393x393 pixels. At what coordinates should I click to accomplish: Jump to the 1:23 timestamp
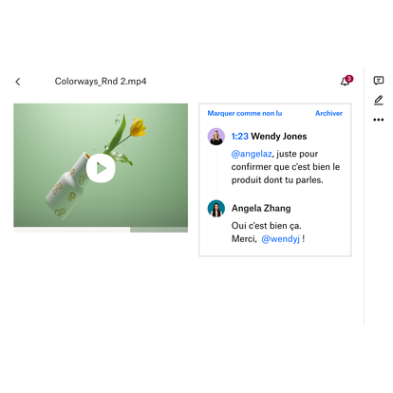pos(239,137)
